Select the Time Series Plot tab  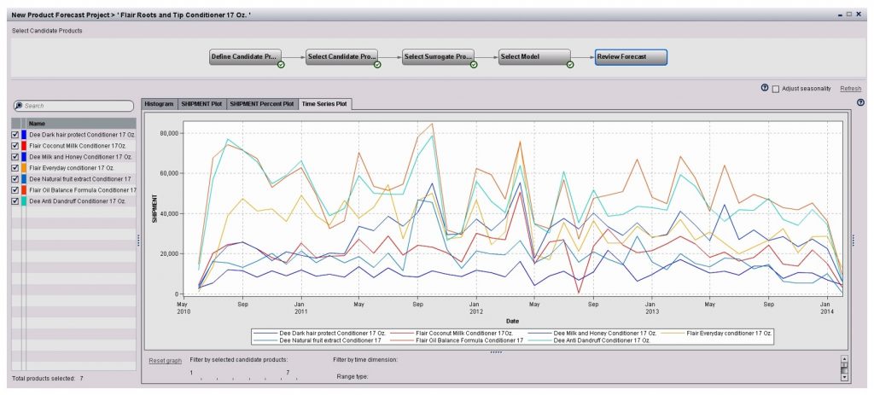(323, 104)
